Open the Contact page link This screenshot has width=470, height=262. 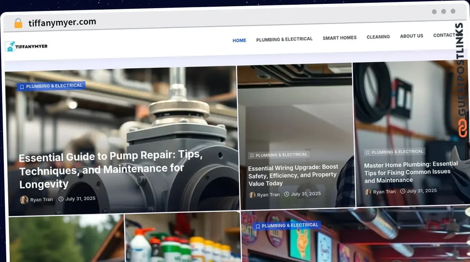[445, 35]
